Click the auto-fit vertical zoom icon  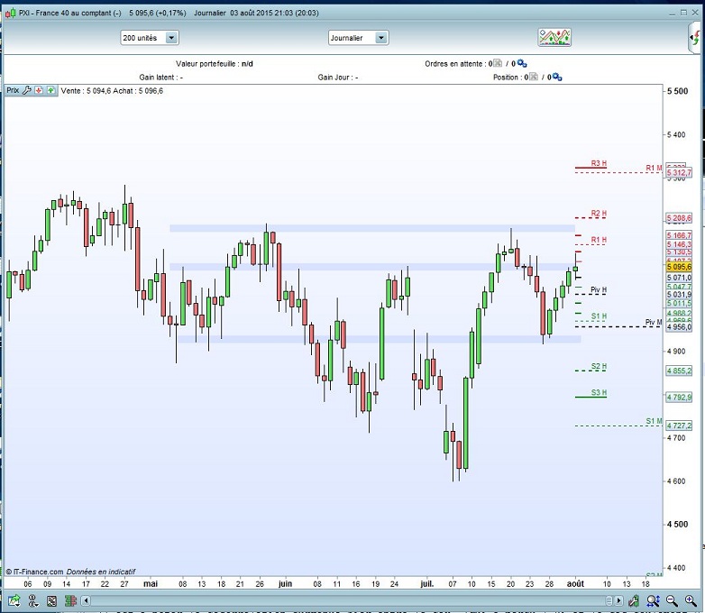(x=653, y=600)
